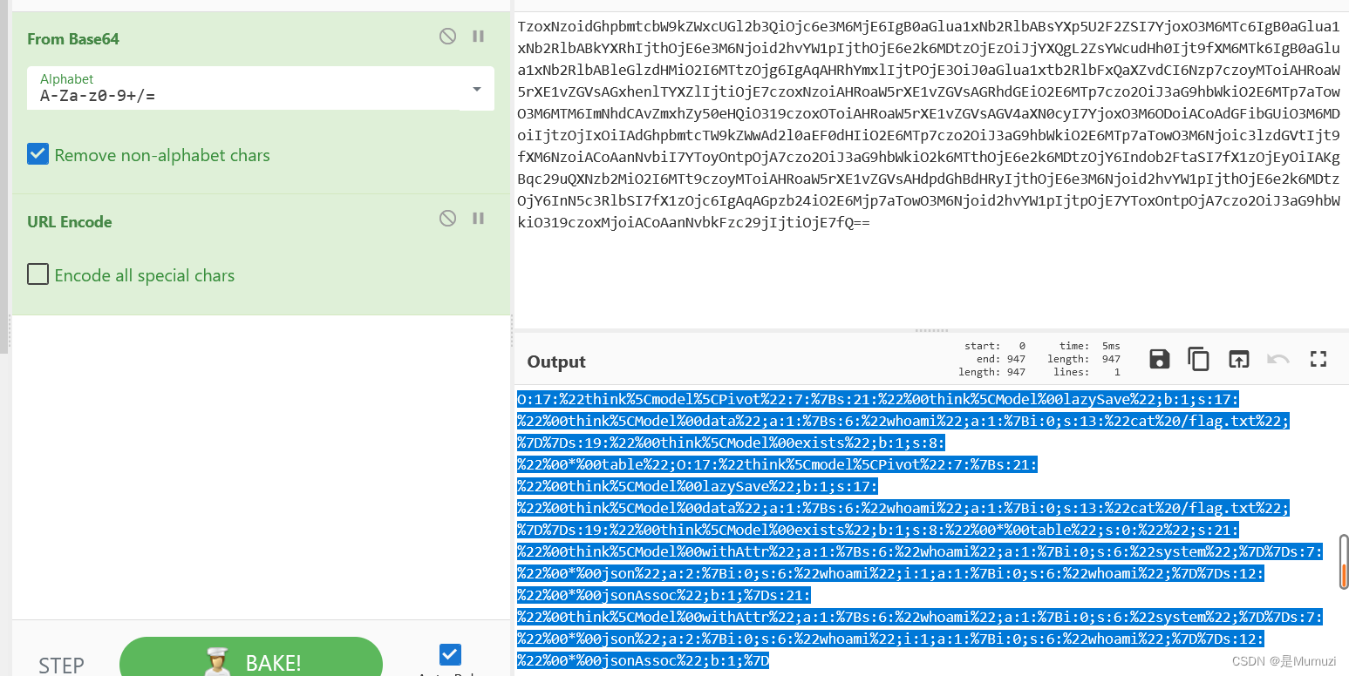Save output to file icon
Screen dimensions: 1349x676
[x=1159, y=359]
